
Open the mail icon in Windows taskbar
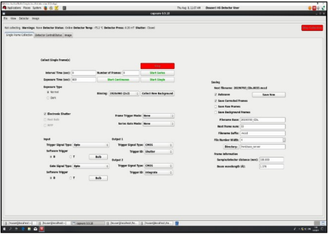click(35, 229)
